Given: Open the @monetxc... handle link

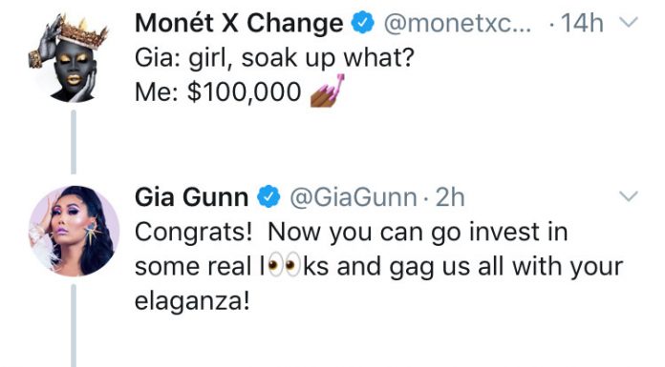Looking at the screenshot, I should pyautogui.click(x=457, y=23).
